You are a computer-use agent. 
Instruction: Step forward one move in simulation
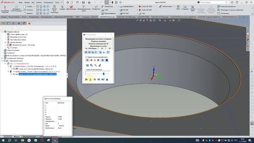coord(99,79)
